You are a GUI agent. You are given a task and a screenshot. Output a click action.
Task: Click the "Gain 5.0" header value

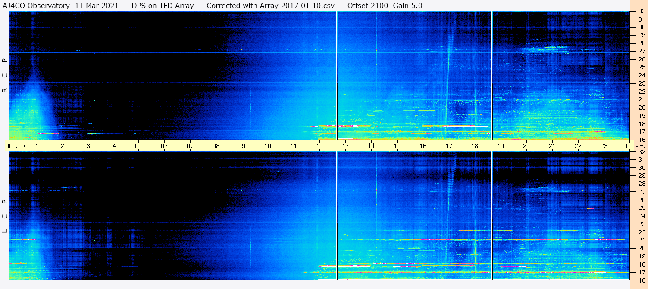408,6
